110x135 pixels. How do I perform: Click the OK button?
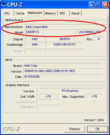coord(98,129)
